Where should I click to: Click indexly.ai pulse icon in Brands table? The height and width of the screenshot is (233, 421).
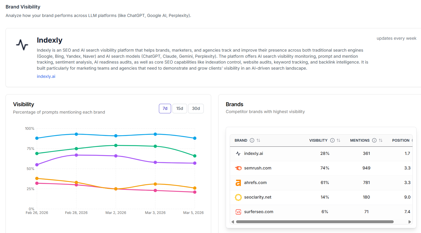click(238, 154)
